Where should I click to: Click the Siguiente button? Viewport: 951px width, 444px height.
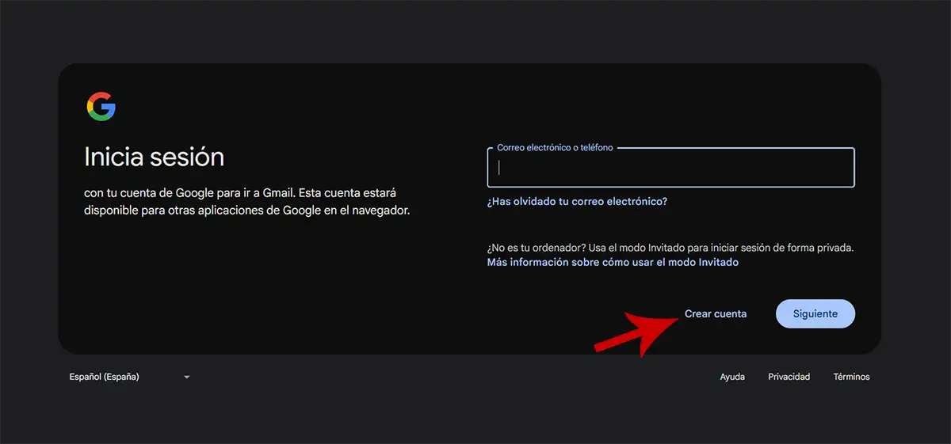[815, 313]
